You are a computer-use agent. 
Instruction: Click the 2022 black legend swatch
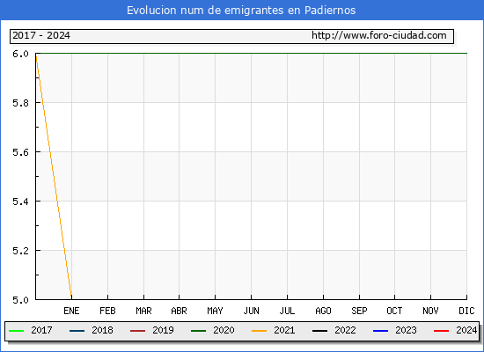pyautogui.click(x=319, y=331)
